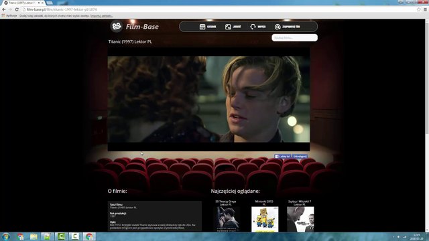This screenshot has width=429, height=241.
Task: Open the green notepad taskbar icon
Action: pyautogui.click(x=48, y=236)
